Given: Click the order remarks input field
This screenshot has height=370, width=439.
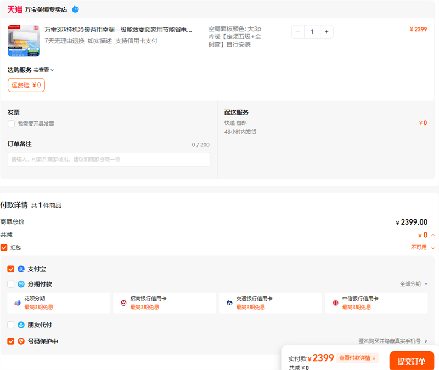Looking at the screenshot, I should [109, 160].
